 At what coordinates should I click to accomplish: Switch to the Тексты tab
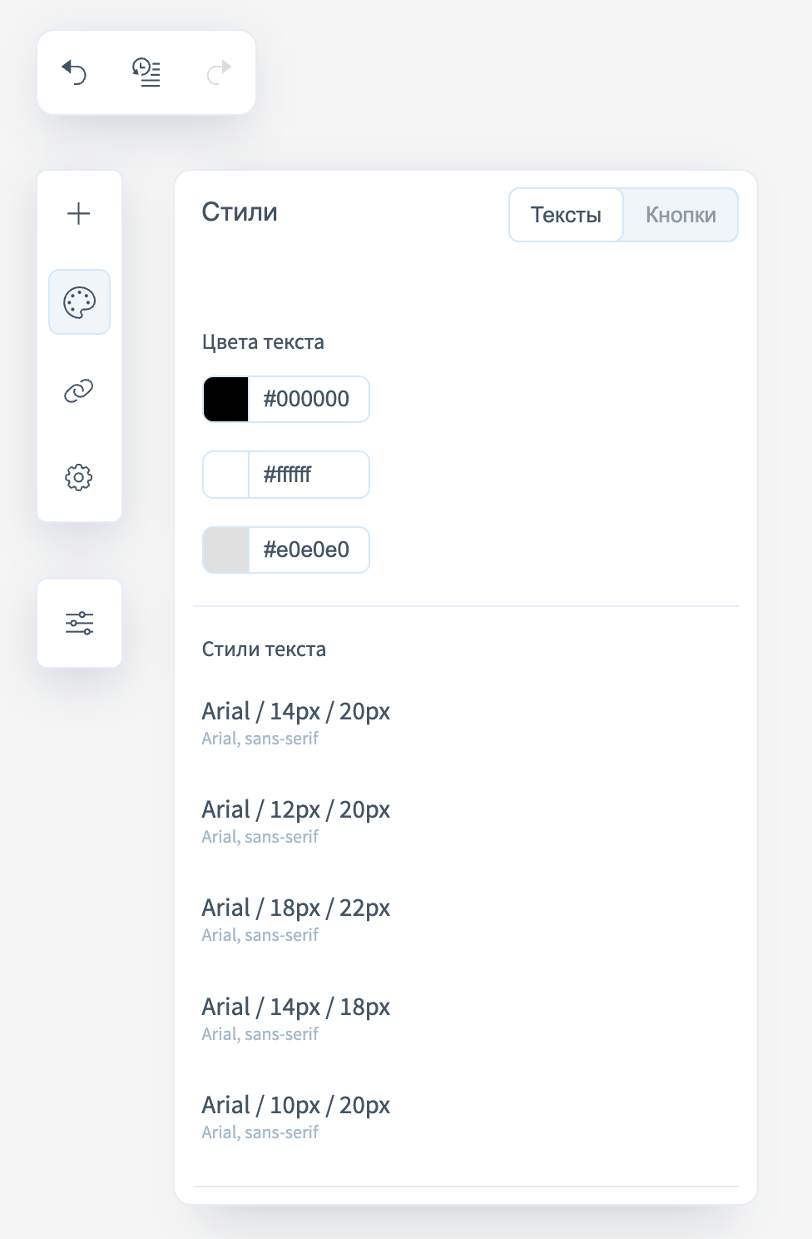click(566, 215)
